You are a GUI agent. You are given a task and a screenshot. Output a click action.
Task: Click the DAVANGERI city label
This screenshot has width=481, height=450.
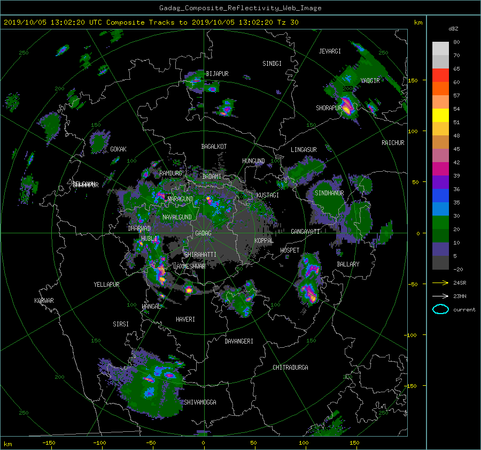(239, 341)
